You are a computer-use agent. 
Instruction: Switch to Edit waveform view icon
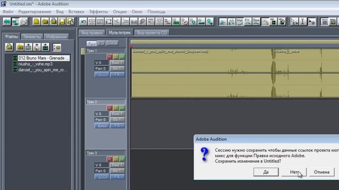(7, 22)
